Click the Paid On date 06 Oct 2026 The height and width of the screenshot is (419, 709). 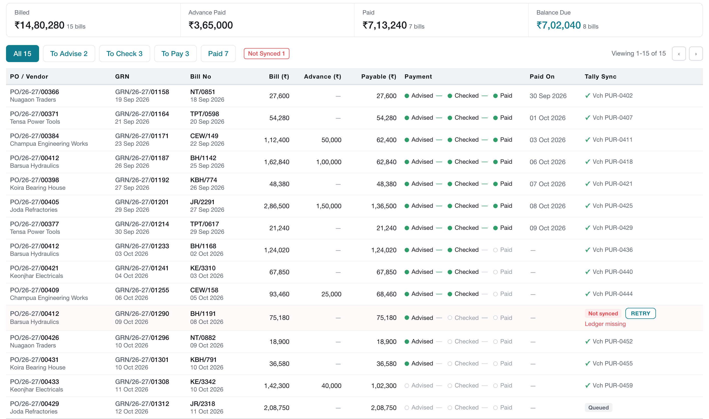tap(548, 162)
